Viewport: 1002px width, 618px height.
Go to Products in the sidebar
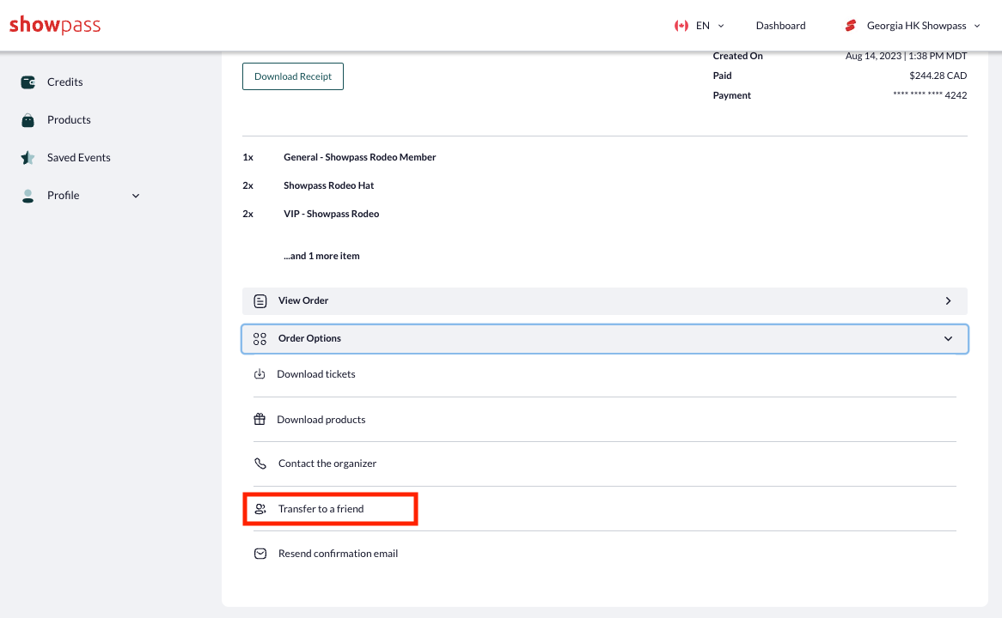69,120
